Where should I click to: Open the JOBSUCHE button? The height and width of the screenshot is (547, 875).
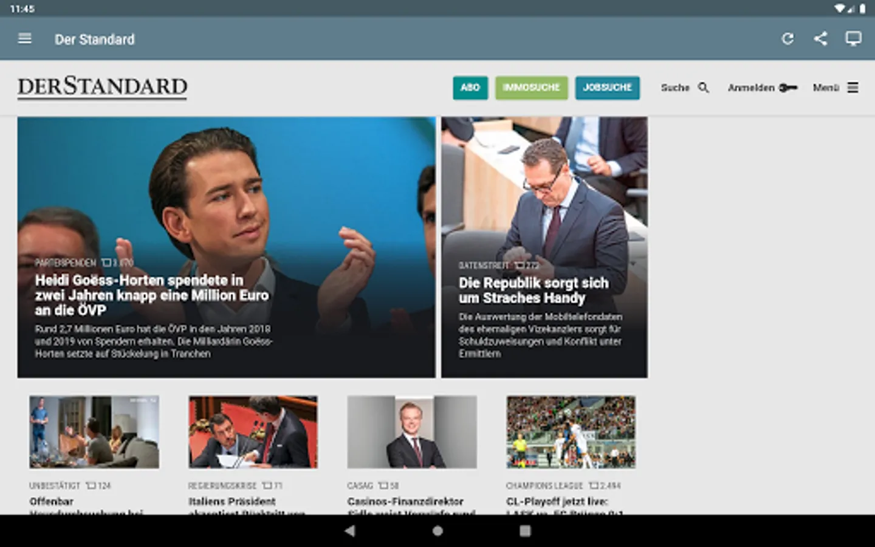(608, 88)
